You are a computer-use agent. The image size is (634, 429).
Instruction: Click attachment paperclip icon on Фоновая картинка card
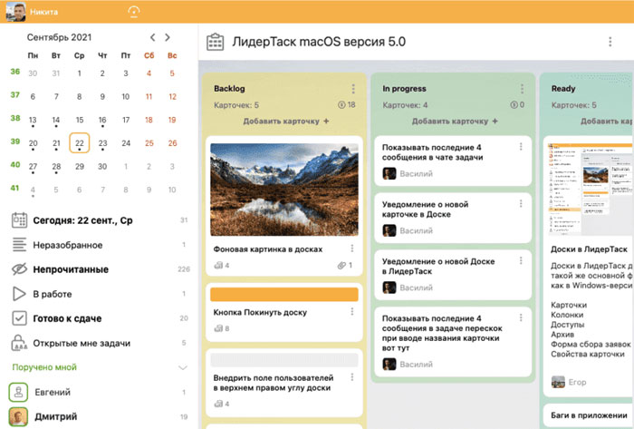pos(342,266)
